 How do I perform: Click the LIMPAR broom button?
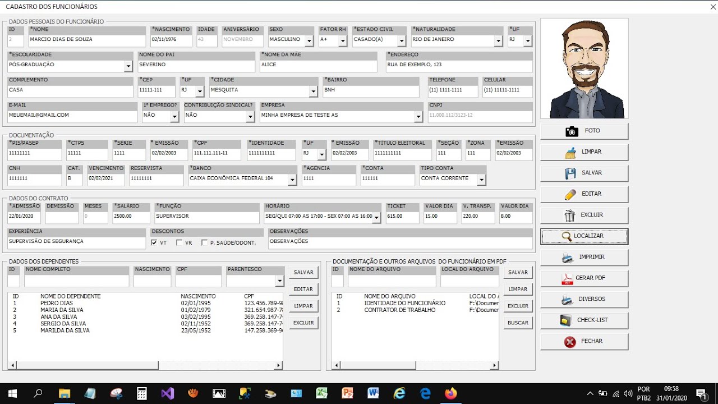click(584, 152)
